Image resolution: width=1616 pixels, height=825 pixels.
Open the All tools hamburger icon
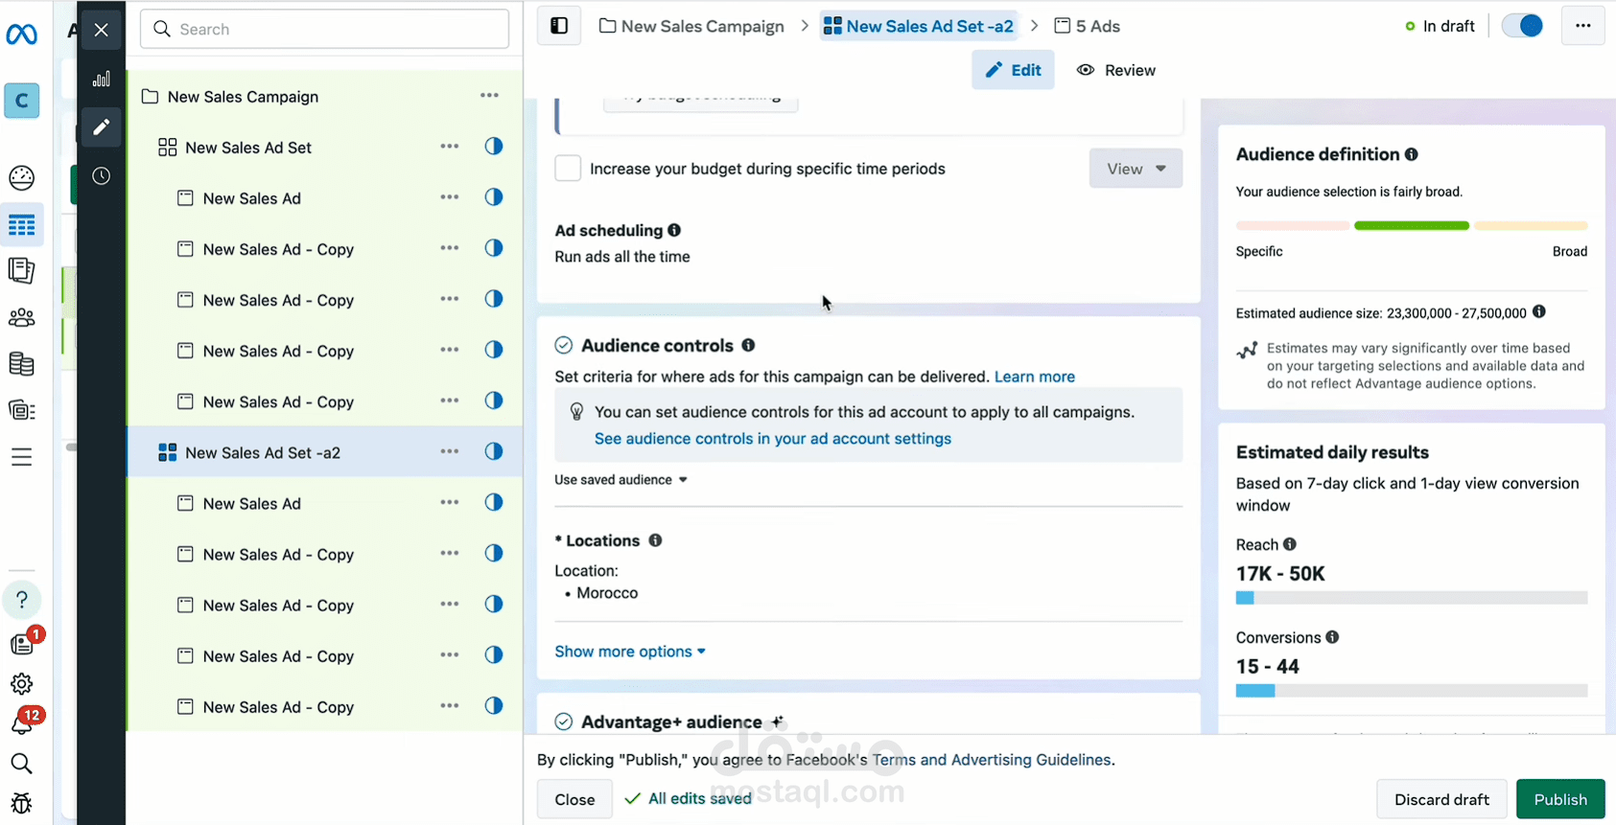(21, 457)
